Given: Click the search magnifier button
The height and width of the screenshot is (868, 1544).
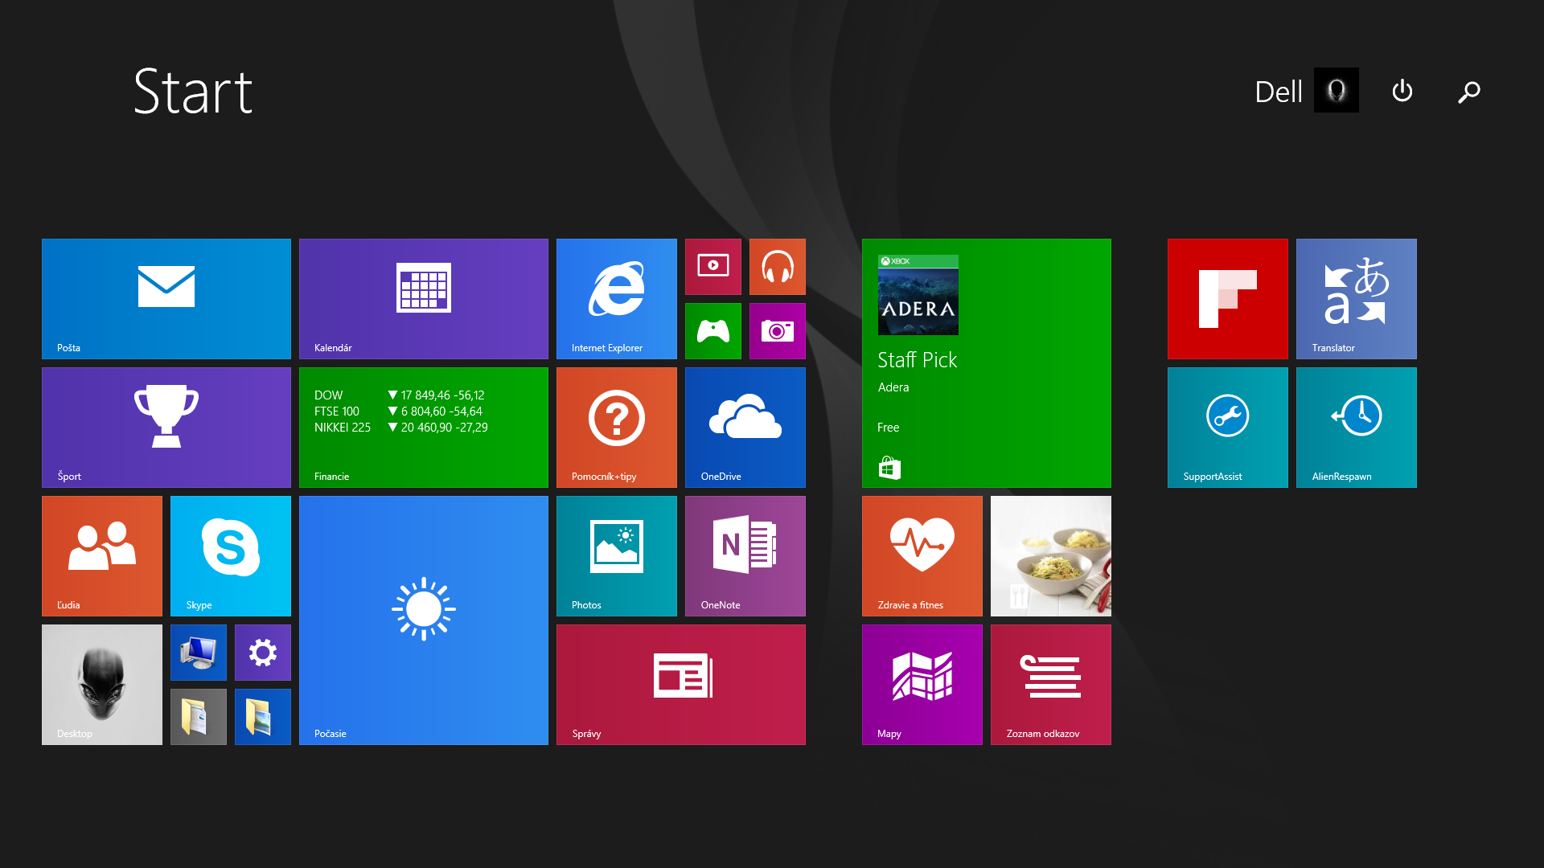Looking at the screenshot, I should (1469, 92).
